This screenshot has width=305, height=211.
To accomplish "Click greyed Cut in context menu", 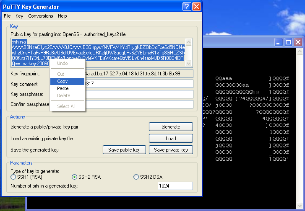I will tap(67, 74).
